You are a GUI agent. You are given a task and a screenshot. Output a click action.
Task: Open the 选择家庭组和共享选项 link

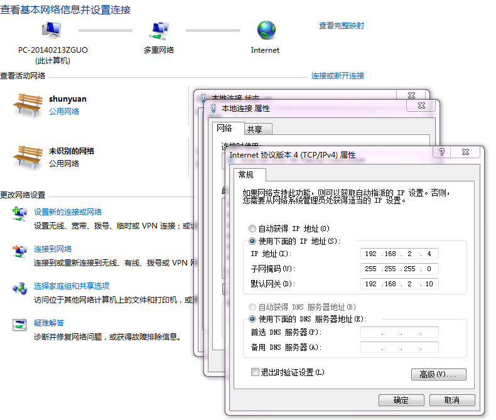click(72, 286)
